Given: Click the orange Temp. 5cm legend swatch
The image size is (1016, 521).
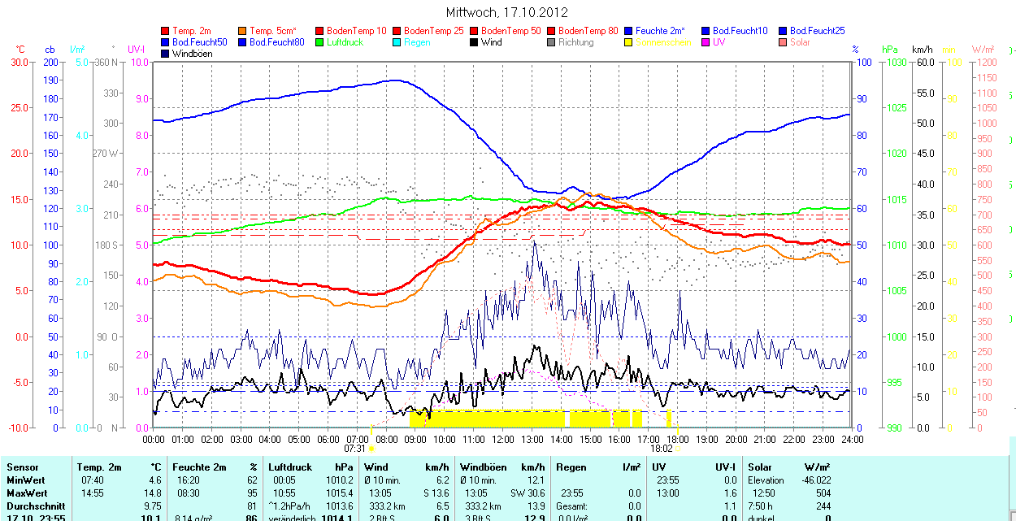Looking at the screenshot, I should click(x=243, y=31).
